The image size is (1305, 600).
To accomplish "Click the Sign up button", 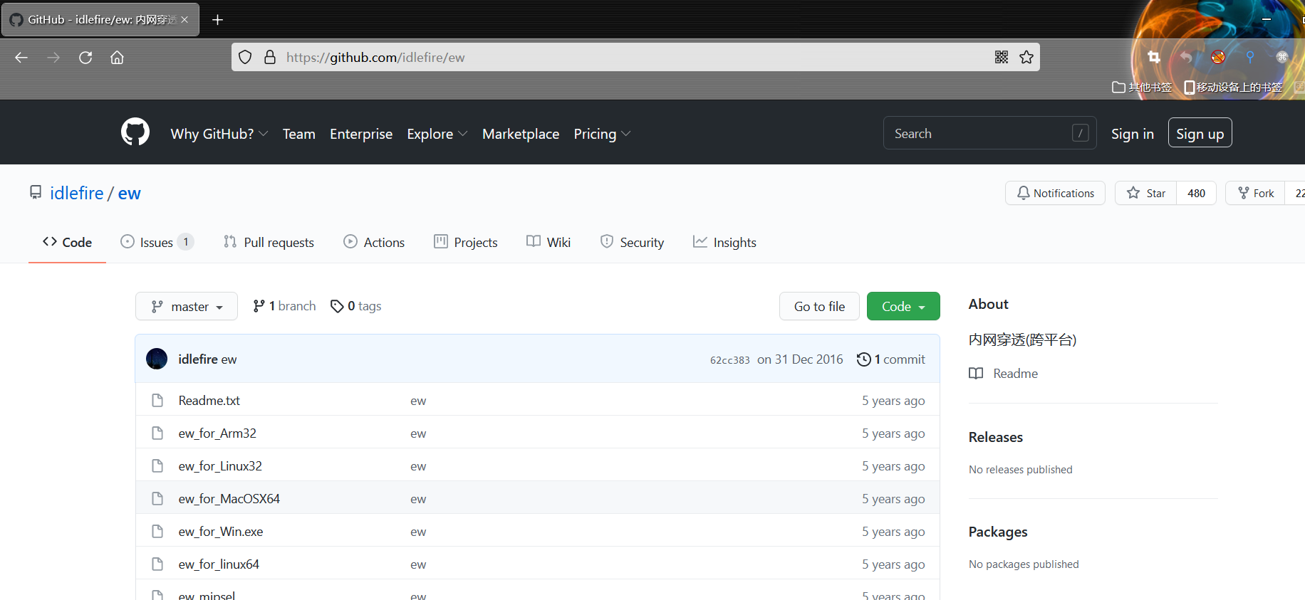I will [1200, 133].
